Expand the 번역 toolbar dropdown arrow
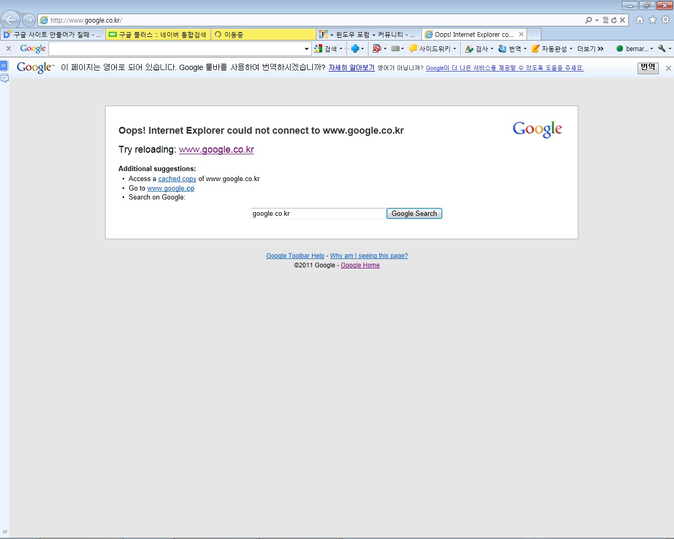Viewport: 674px width, 539px height. point(525,49)
